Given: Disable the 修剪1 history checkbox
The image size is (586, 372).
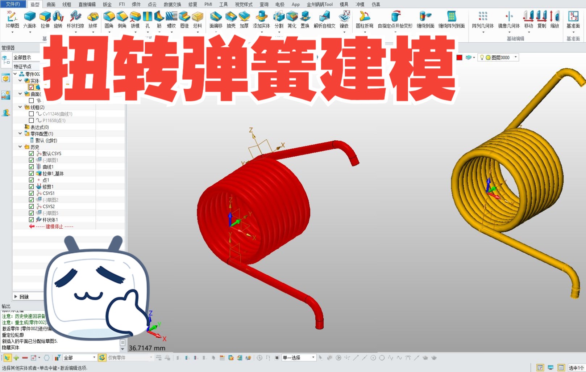Looking at the screenshot, I should point(32,186).
